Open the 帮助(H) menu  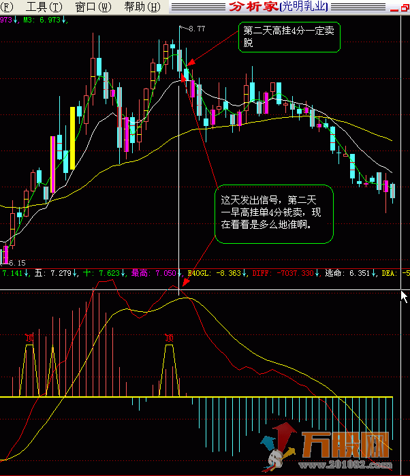tap(142, 7)
